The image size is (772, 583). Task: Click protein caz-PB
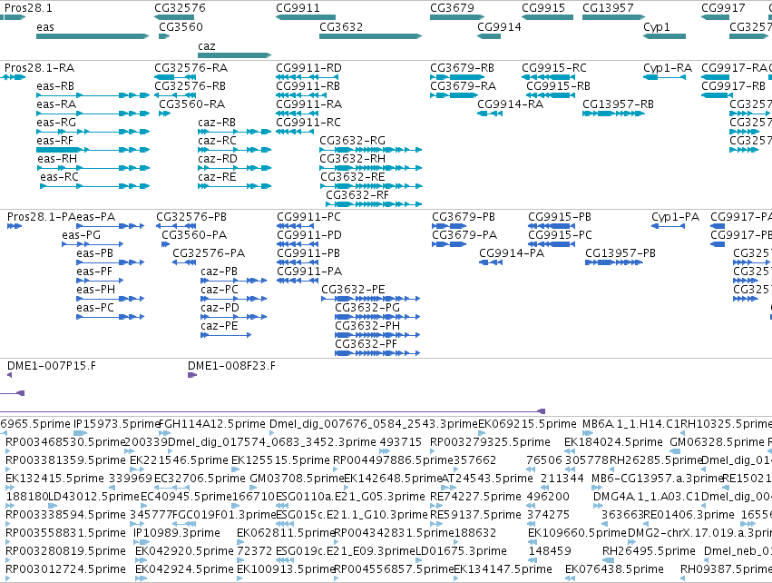pyautogui.click(x=234, y=281)
